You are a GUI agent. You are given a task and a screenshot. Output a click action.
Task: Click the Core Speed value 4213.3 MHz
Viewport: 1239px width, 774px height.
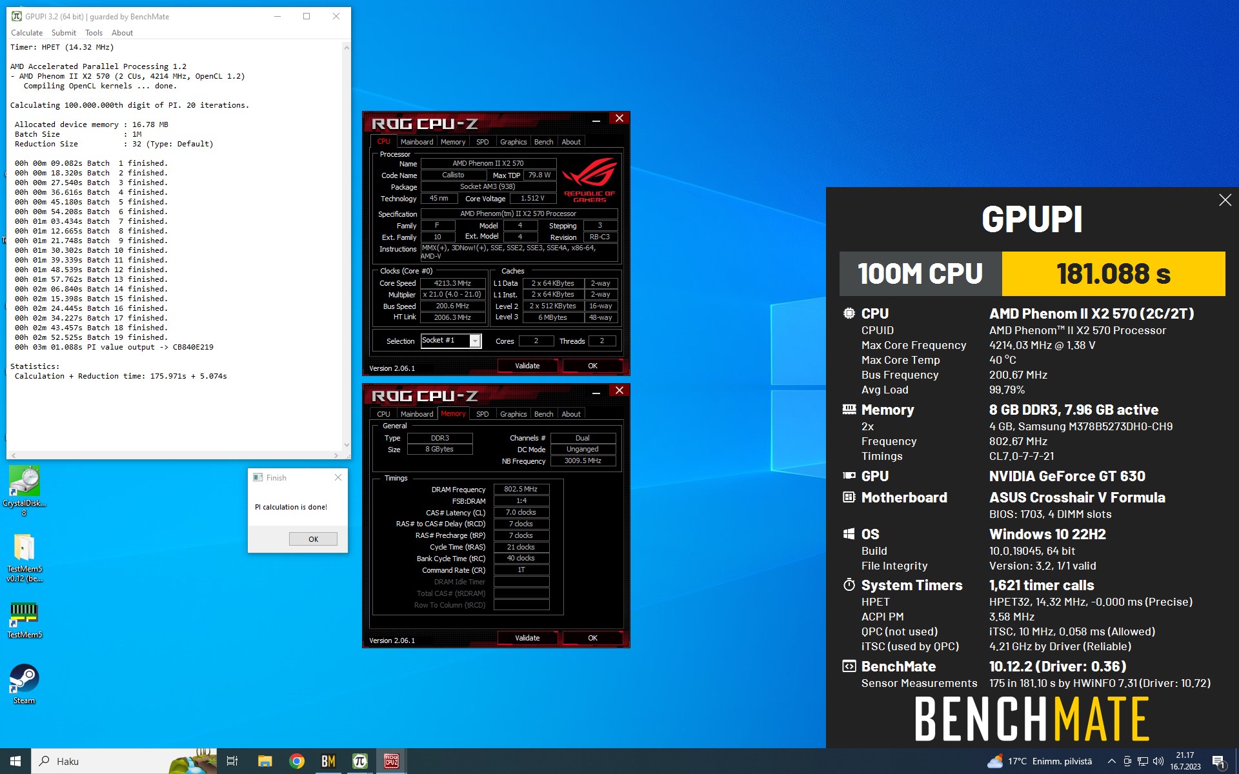pyautogui.click(x=452, y=283)
